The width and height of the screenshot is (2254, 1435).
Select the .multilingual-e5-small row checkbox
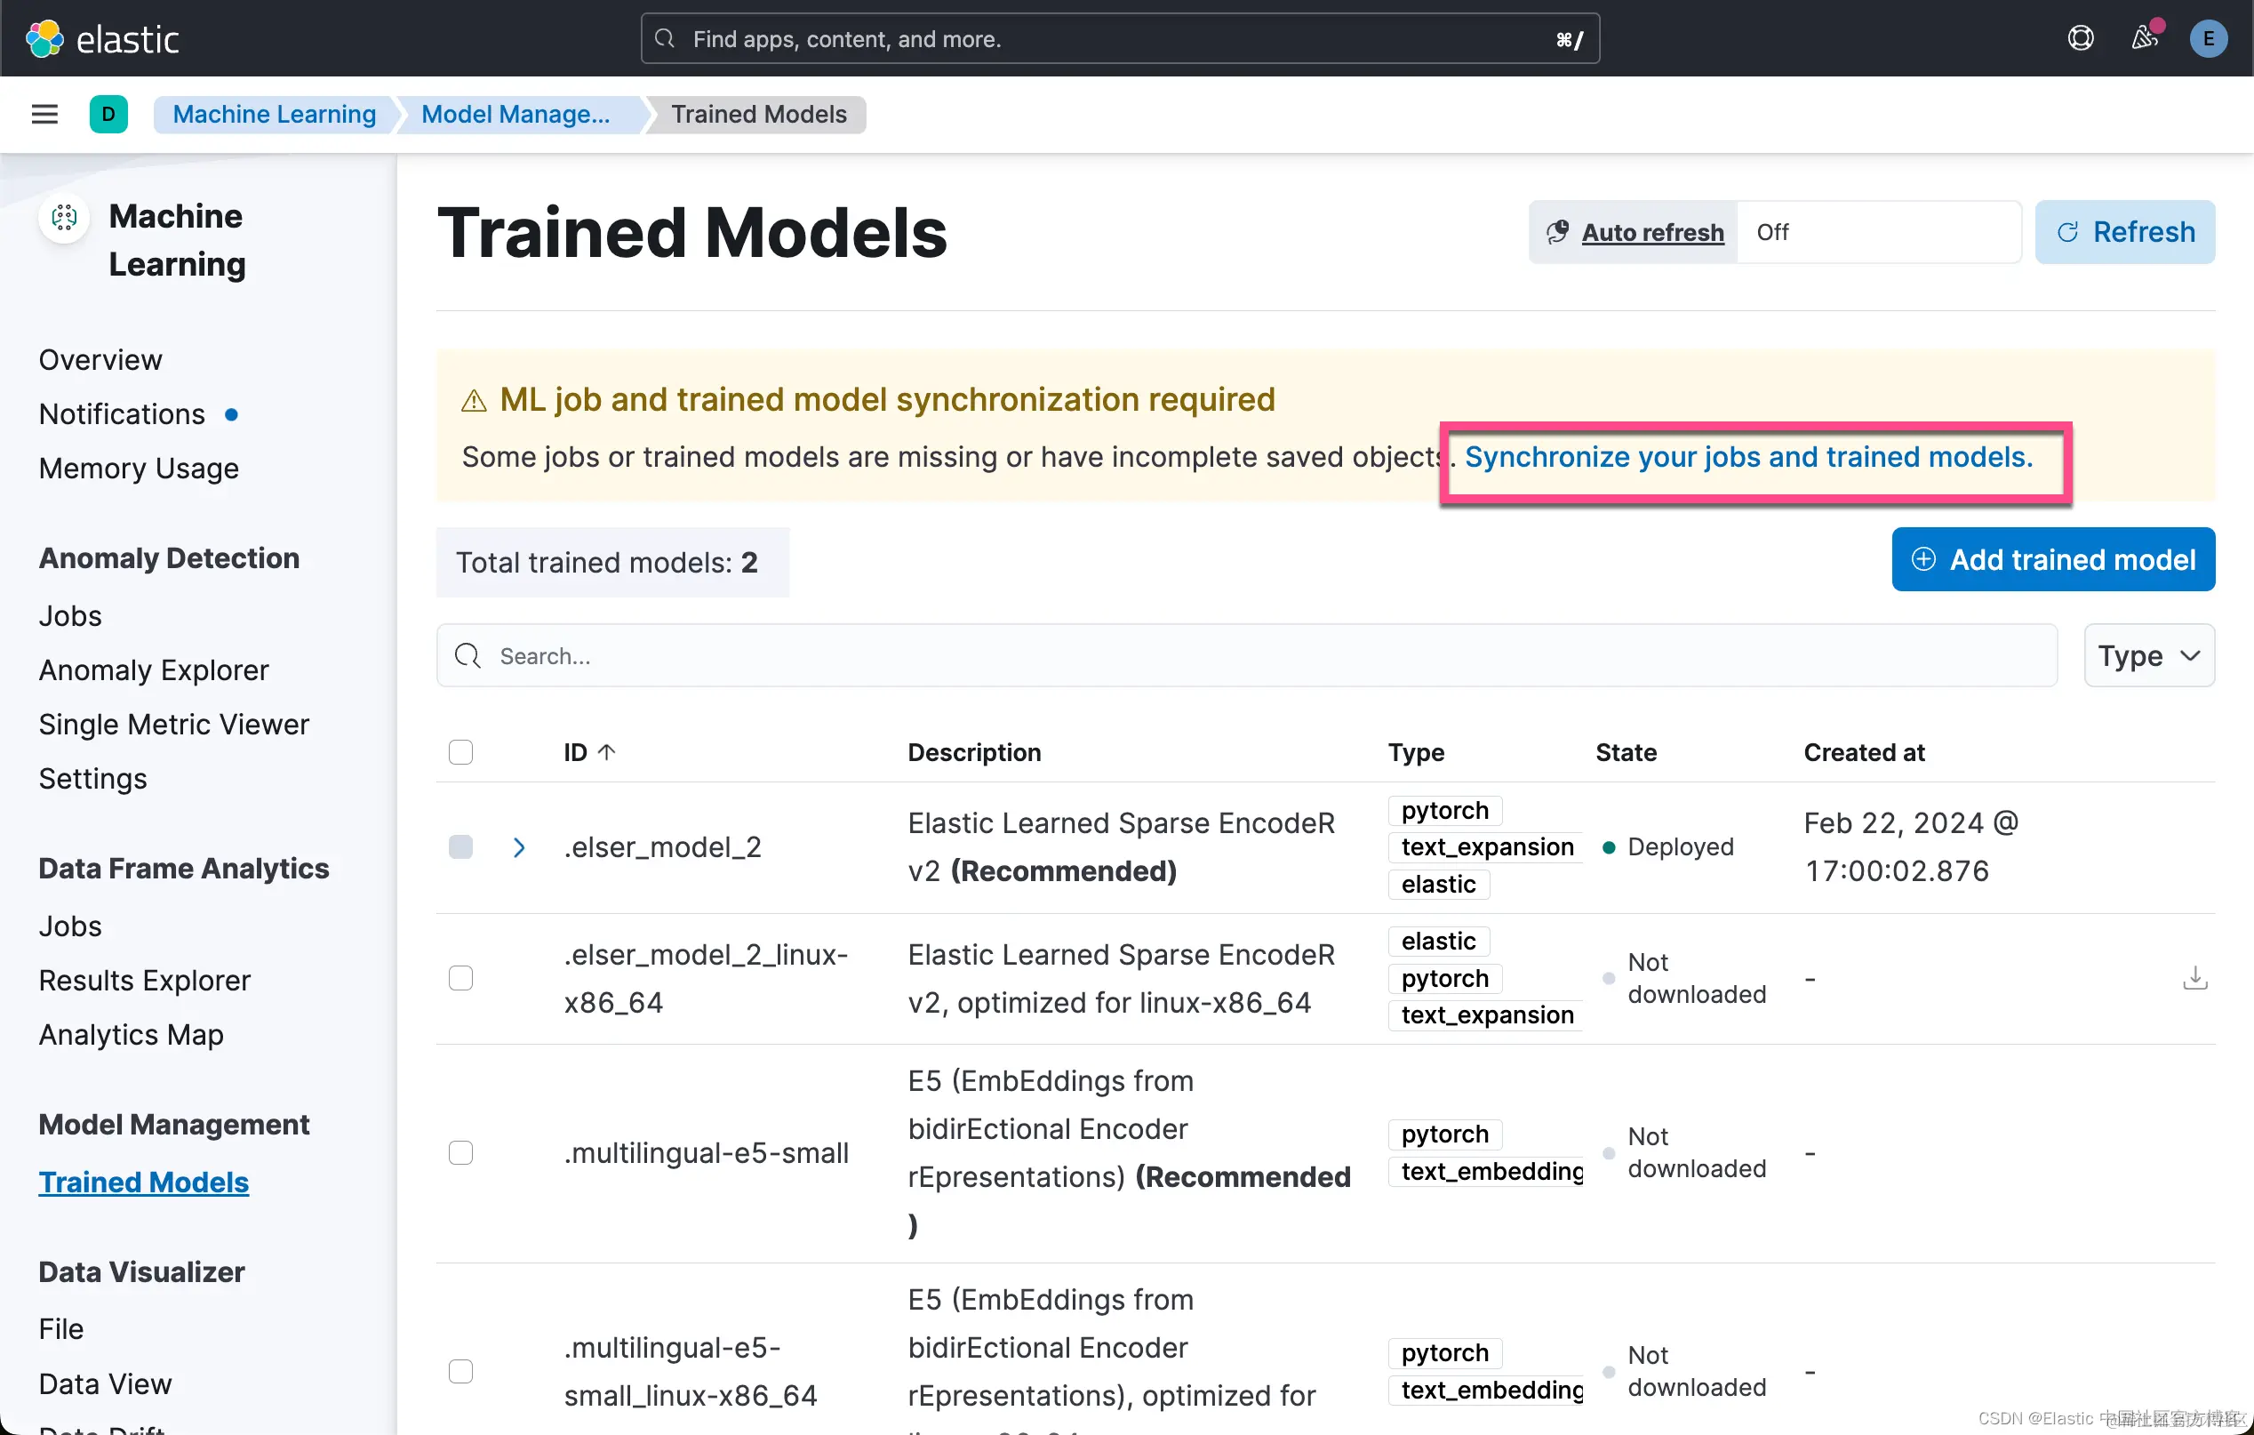point(460,1152)
